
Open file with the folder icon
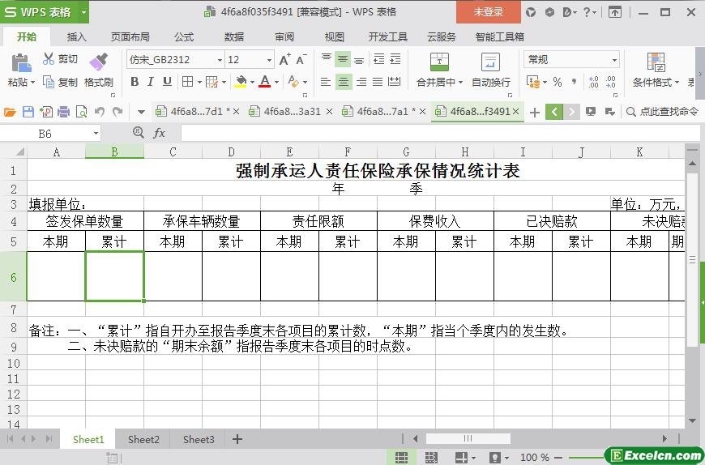click(x=10, y=112)
